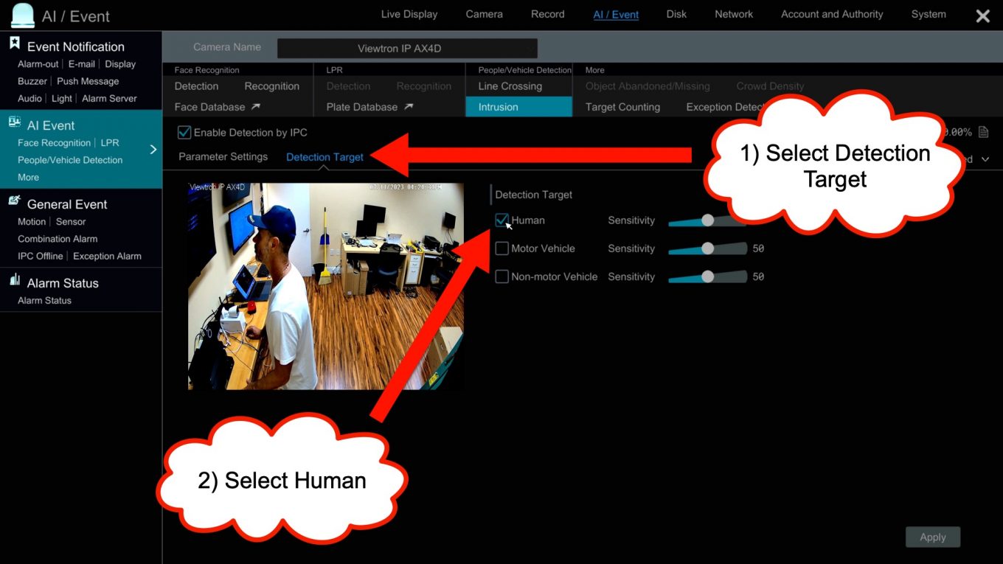Open the Network menu in top bar
1003x564 pixels.
tap(733, 14)
